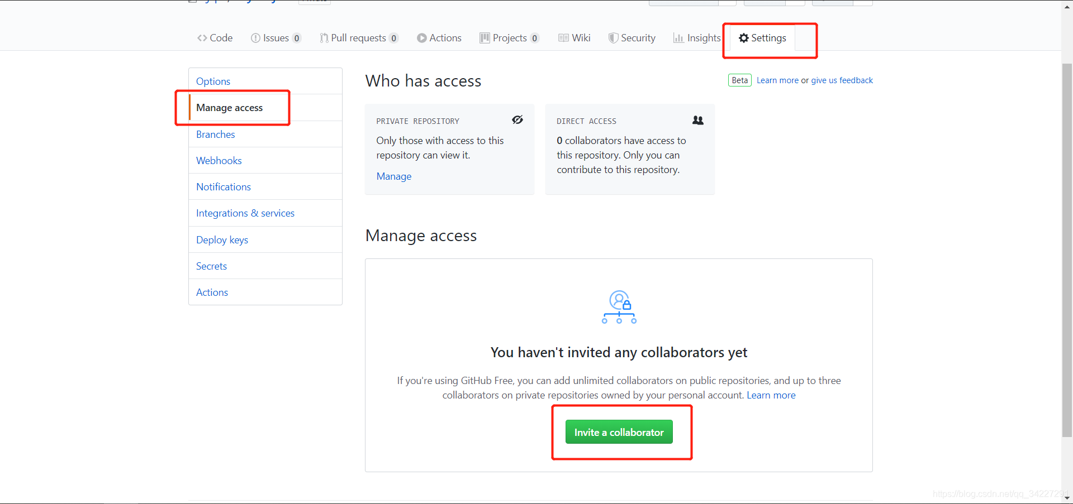
Task: Click the Projects count badge
Action: tap(535, 38)
